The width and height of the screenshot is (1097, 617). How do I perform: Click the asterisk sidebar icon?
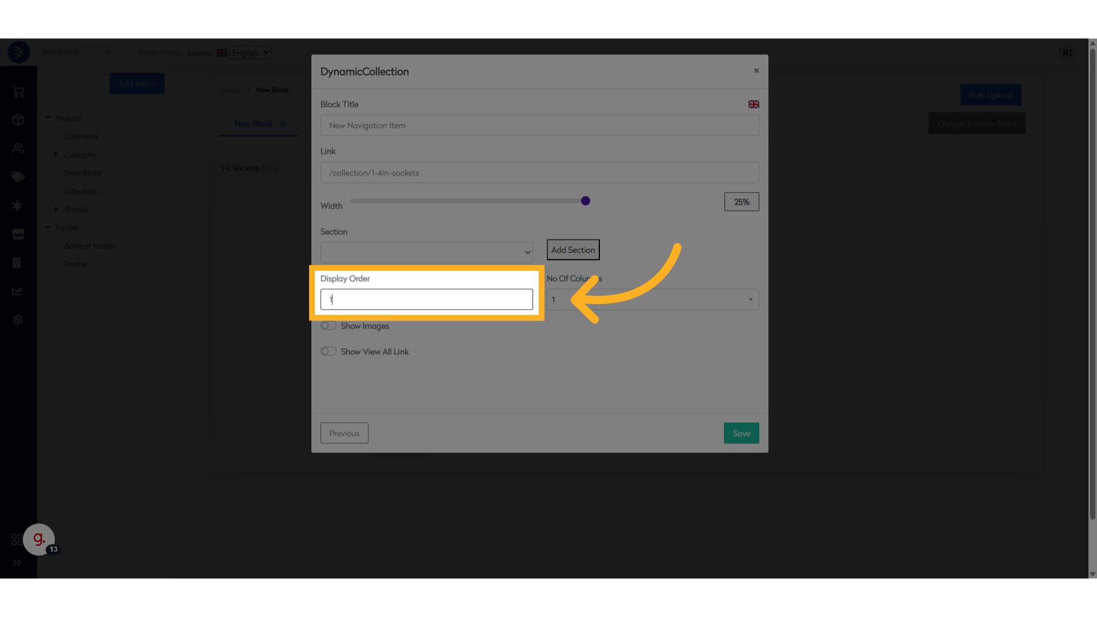pos(18,206)
